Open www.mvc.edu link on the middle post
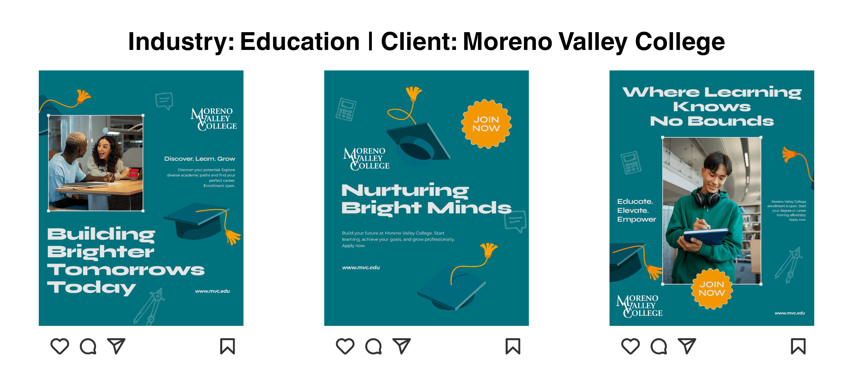Screen dimensions: 853x387 tap(361, 267)
